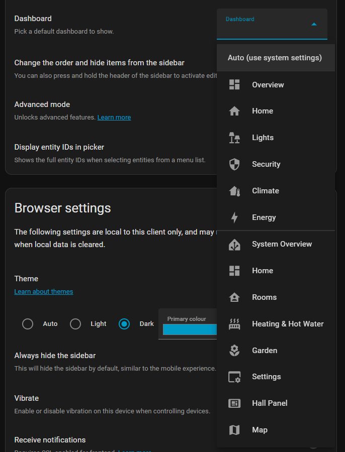Click the Overview dashboard grid icon

pyautogui.click(x=234, y=84)
